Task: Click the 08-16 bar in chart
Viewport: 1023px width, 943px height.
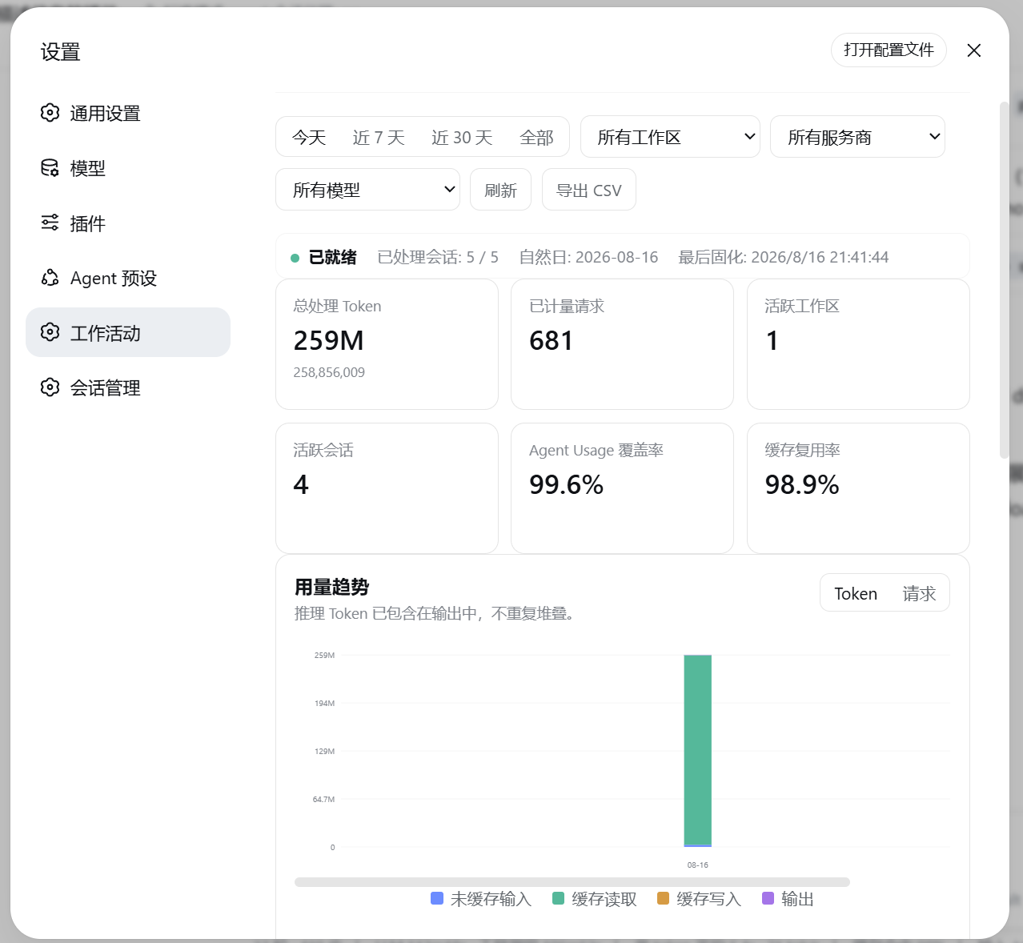Action: (x=697, y=751)
